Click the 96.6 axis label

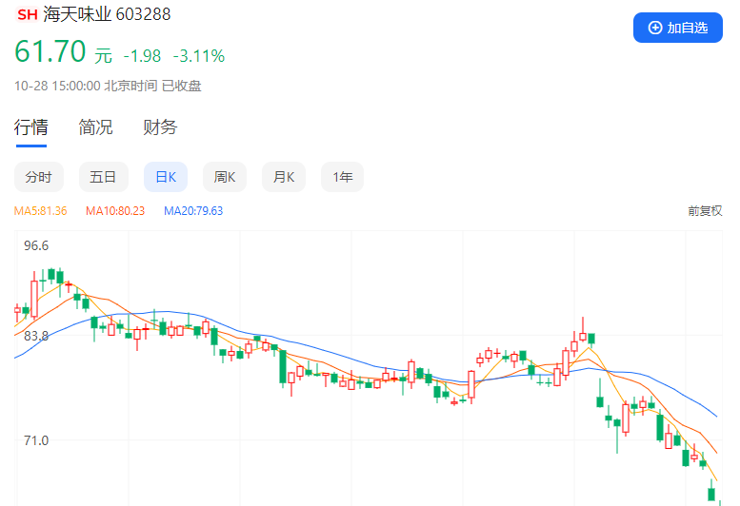[x=36, y=245]
